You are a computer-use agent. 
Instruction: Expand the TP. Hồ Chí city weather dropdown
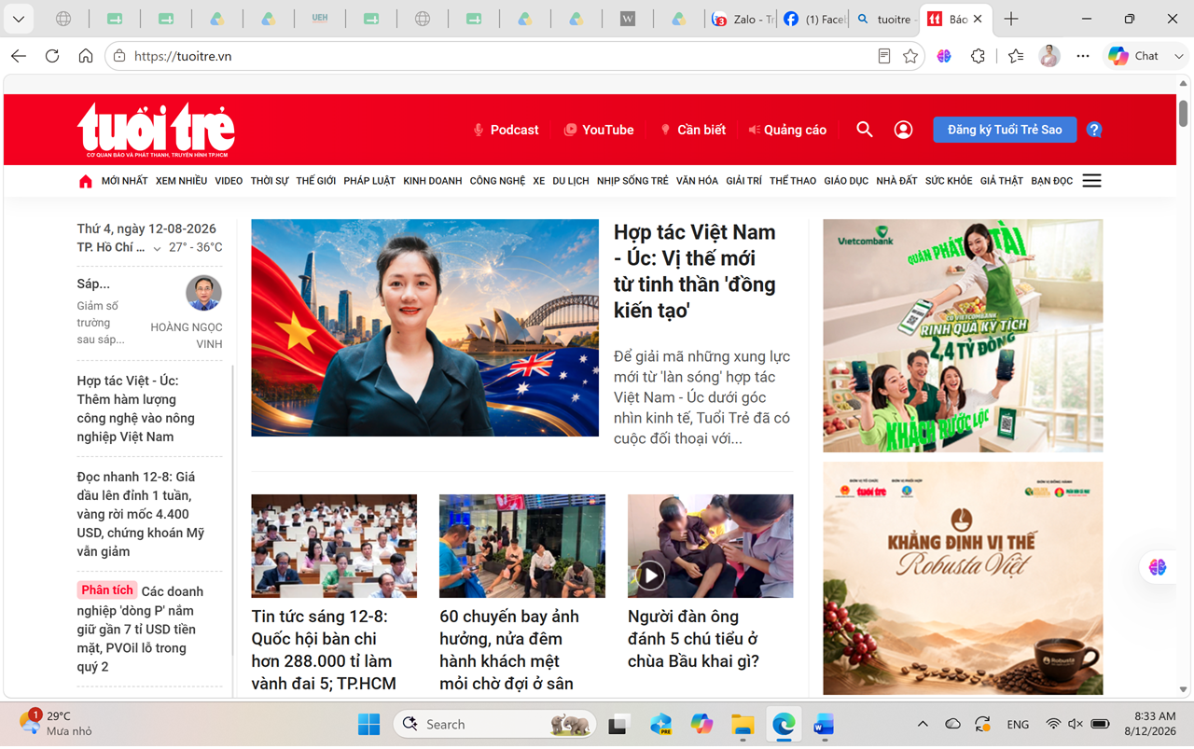click(157, 248)
